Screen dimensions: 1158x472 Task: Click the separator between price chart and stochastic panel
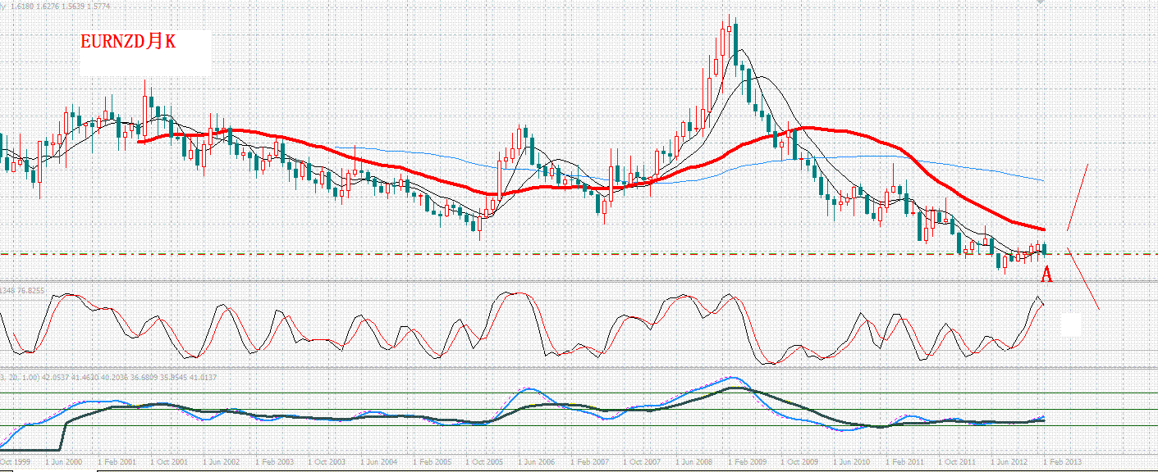click(x=579, y=282)
